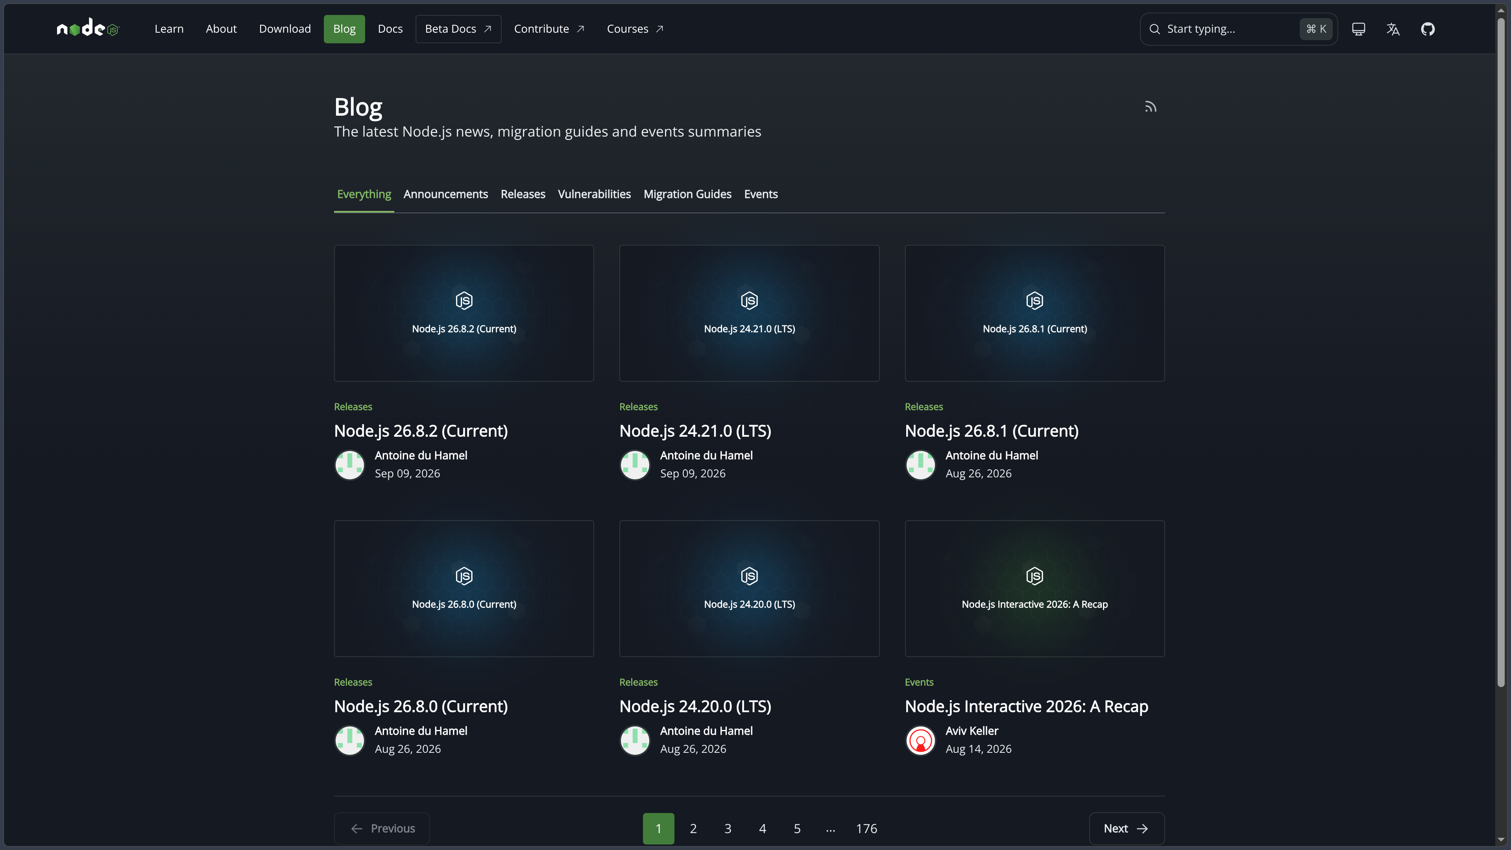Click Antoine du Hamel avatar under Node.js 26.8.1

pos(920,465)
